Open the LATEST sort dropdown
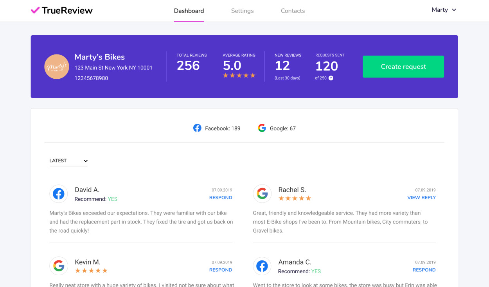The image size is (489, 287). coord(68,161)
